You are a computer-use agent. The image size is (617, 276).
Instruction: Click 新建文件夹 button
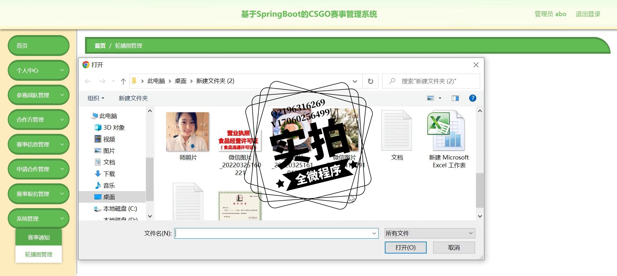click(x=133, y=98)
